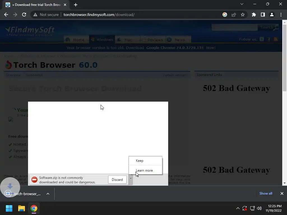Open the network tray icon

click(253, 208)
